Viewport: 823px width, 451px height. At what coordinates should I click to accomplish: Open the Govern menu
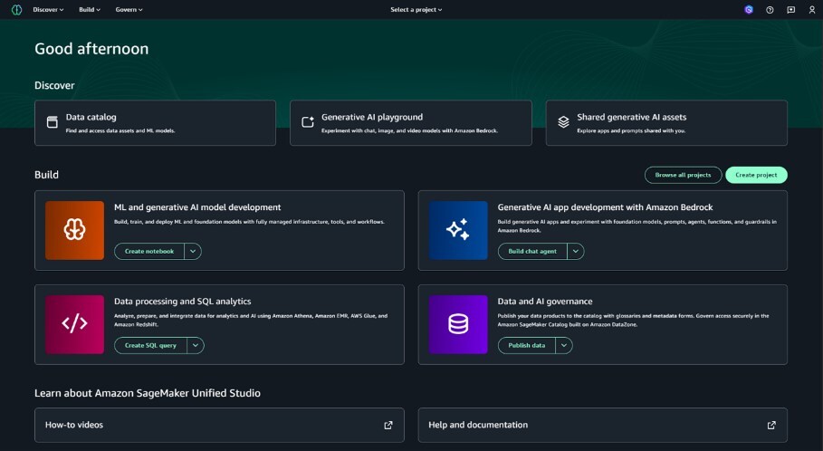pos(129,9)
